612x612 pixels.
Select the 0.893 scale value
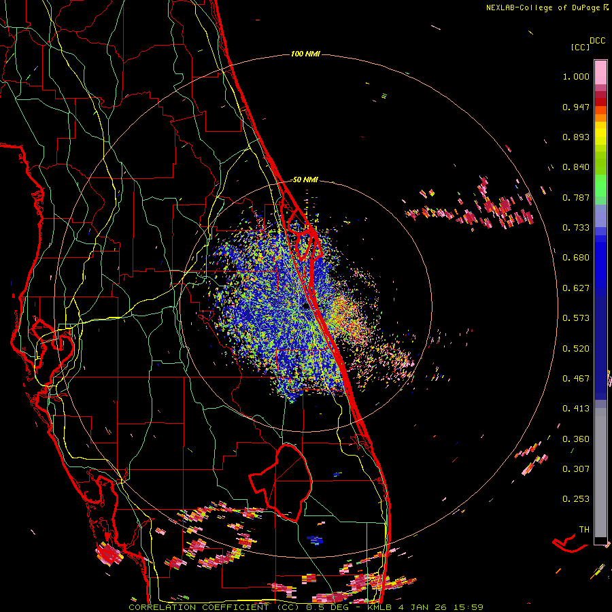(x=576, y=137)
